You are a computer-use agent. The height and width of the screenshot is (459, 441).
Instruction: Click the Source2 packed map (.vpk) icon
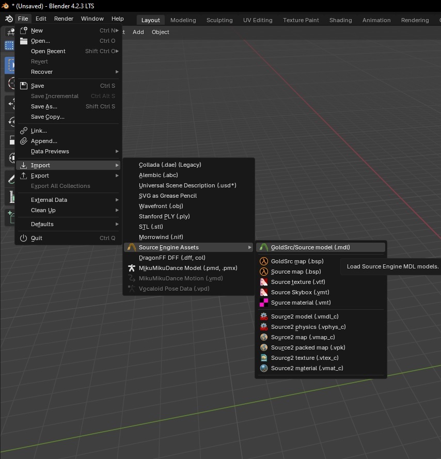tap(264, 347)
